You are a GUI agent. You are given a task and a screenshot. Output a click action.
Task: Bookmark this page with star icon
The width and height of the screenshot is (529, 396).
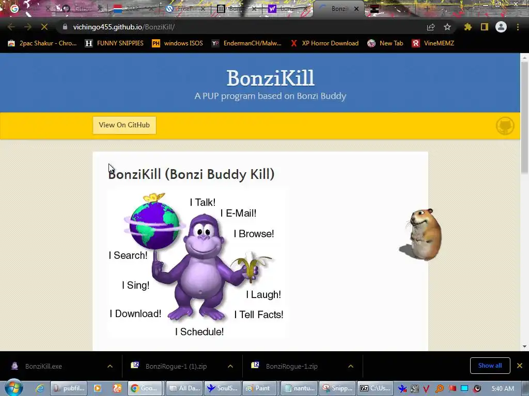point(447,27)
